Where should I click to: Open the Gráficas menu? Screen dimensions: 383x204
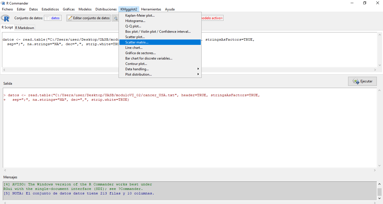[69, 9]
